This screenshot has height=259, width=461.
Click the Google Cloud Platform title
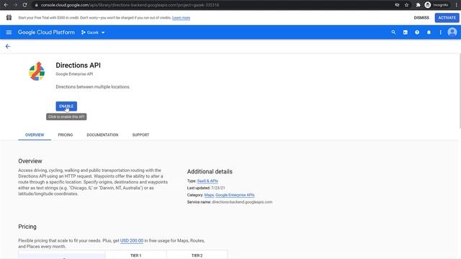(x=46, y=32)
